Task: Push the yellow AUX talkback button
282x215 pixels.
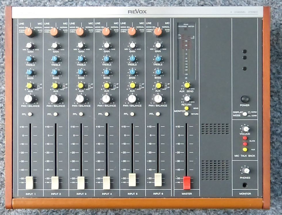Action: [245, 149]
